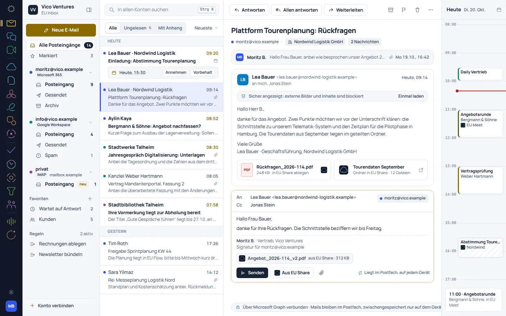The width and height of the screenshot is (506, 316).
Task: Save Rückfragen_2026-114.pdf to EU Share
Action: 324,170
